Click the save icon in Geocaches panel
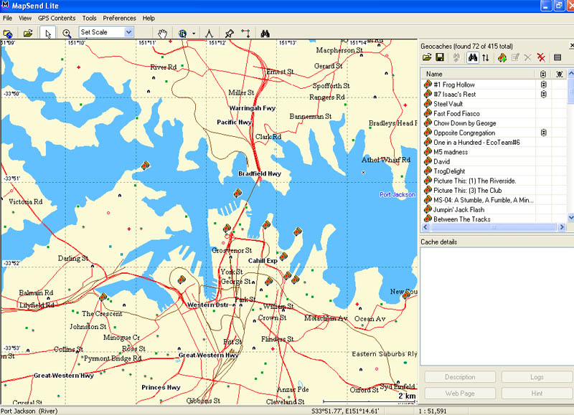The image size is (574, 415). click(x=440, y=57)
